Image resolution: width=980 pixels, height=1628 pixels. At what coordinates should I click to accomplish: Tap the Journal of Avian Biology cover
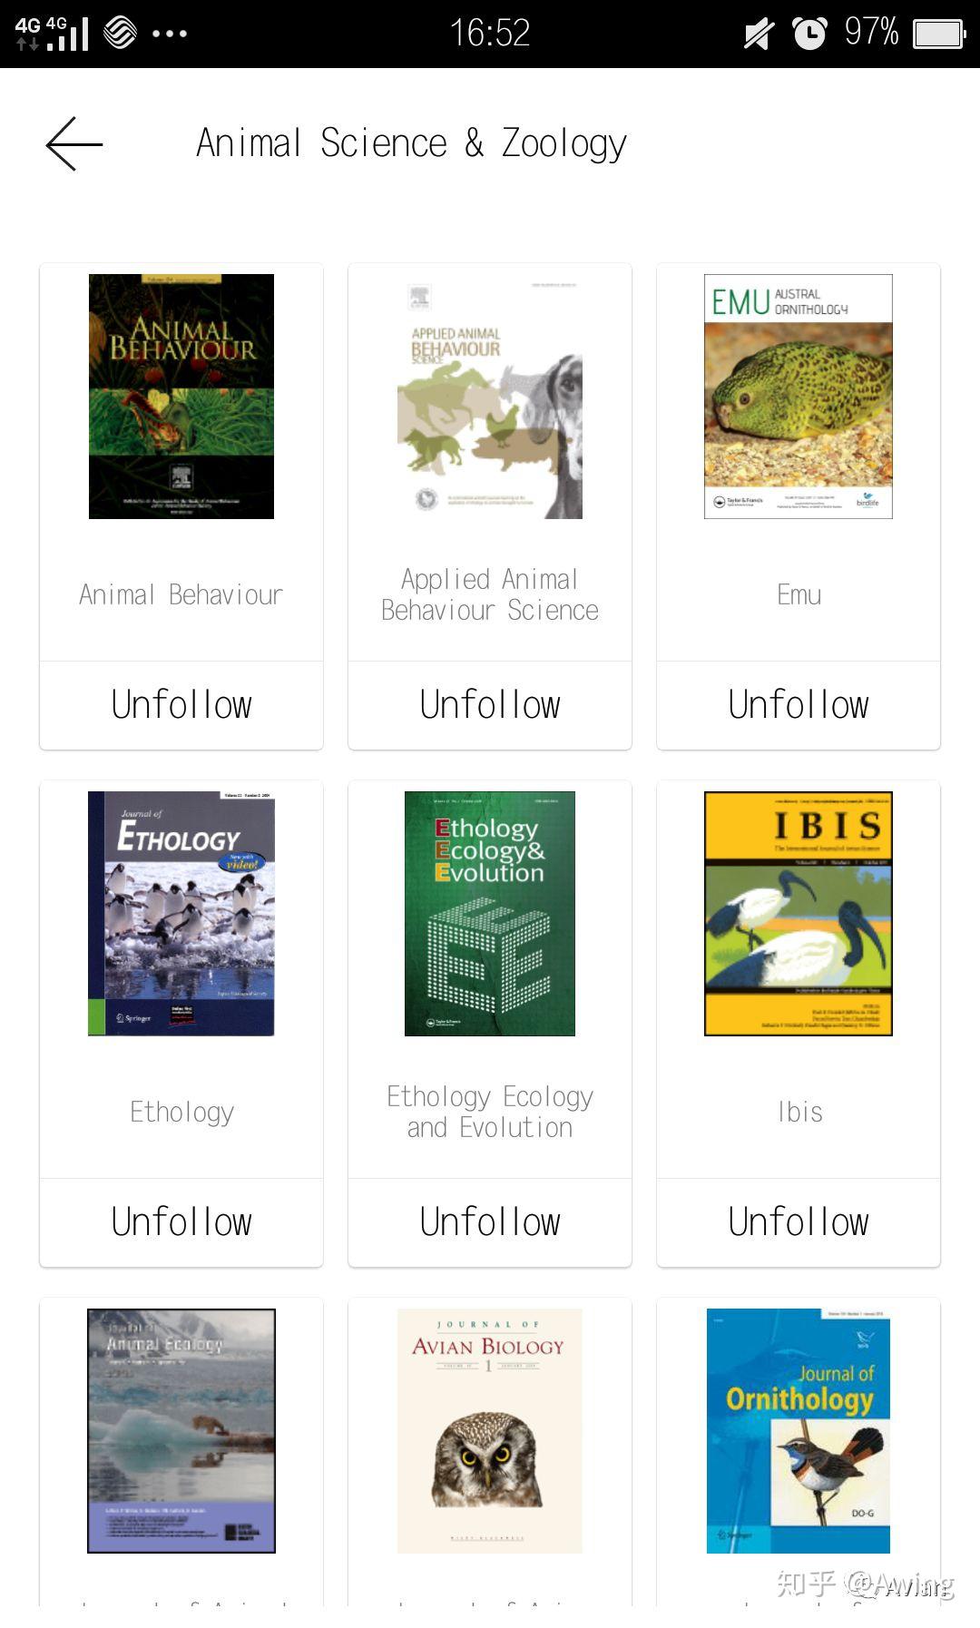click(490, 1431)
